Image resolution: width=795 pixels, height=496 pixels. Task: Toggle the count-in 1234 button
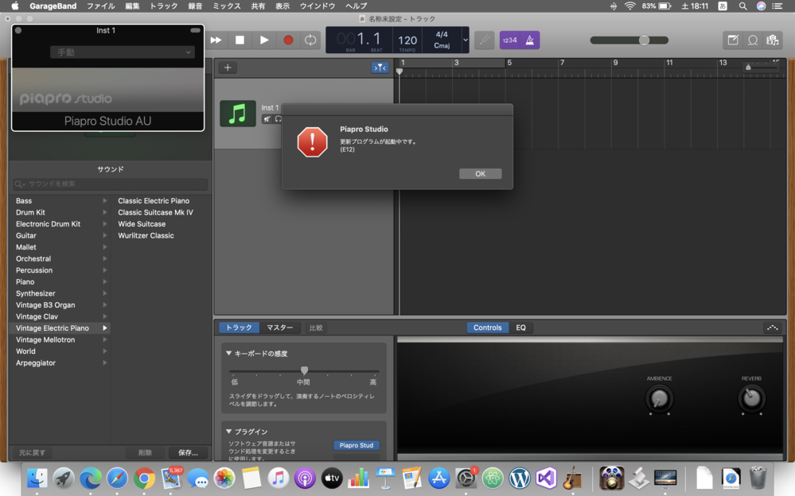tap(509, 40)
